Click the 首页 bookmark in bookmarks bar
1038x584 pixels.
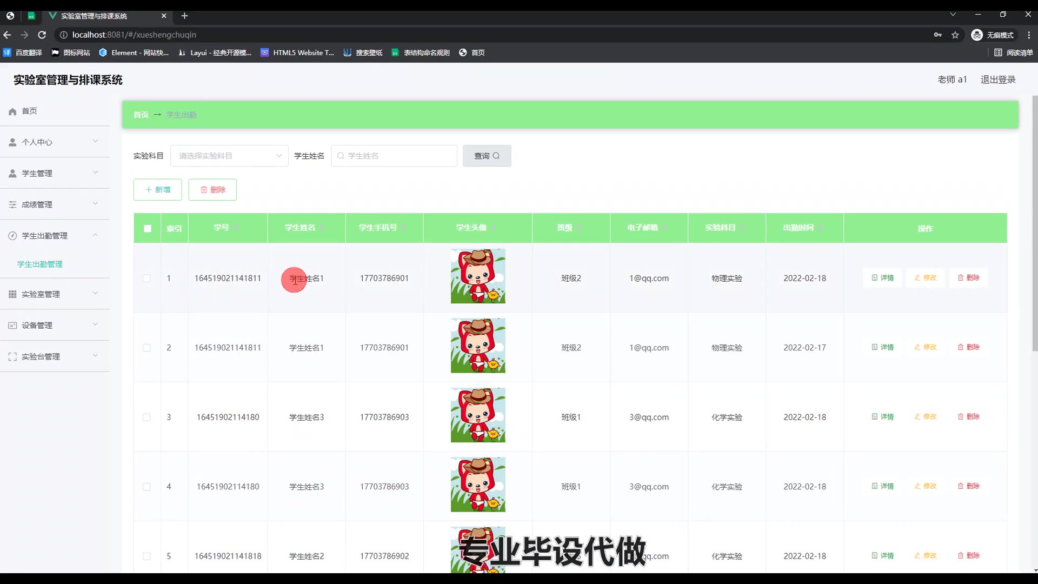pos(472,52)
